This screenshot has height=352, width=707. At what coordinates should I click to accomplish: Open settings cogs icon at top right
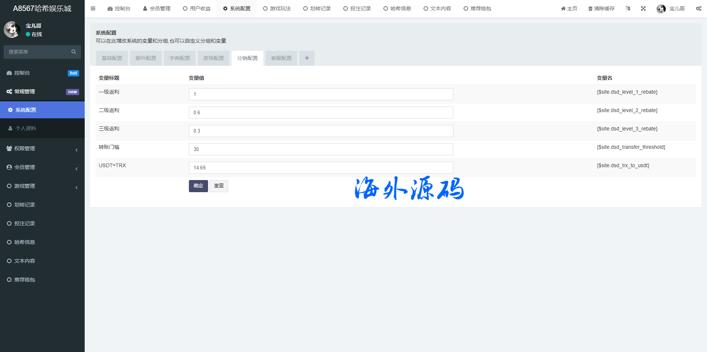pyautogui.click(x=698, y=8)
